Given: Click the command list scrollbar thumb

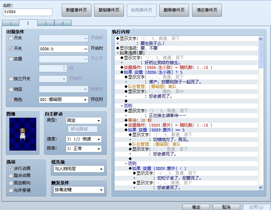Looking at the screenshot, I should click(261, 55).
